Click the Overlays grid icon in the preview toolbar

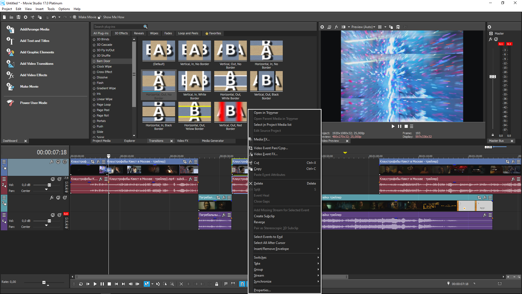(380, 27)
